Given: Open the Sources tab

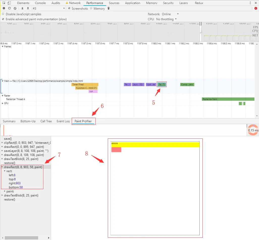Looking at the screenshot, I should click(x=114, y=3).
